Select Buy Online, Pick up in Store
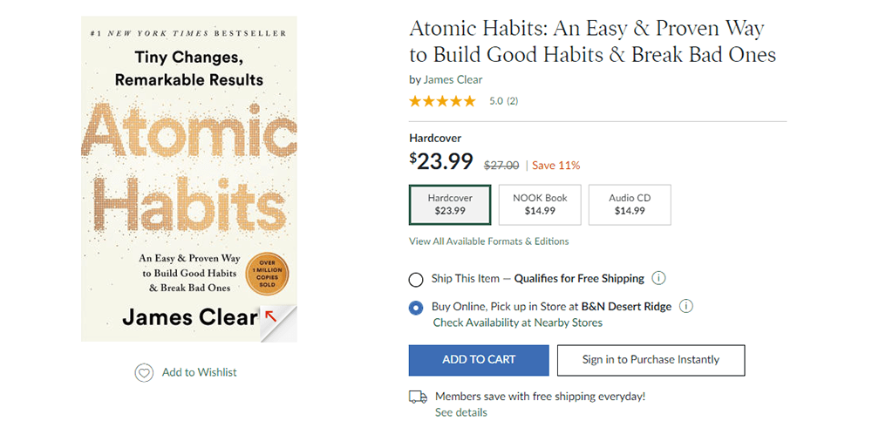Viewport: 872px width, 421px height. (416, 308)
